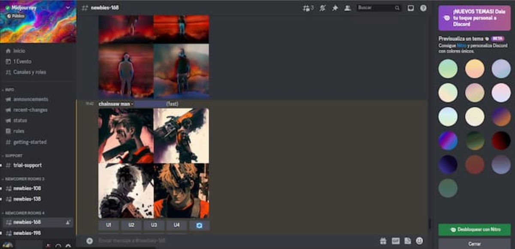The width and height of the screenshot is (515, 249).
Task: Click the refresh re-roll button
Action: pos(199,225)
